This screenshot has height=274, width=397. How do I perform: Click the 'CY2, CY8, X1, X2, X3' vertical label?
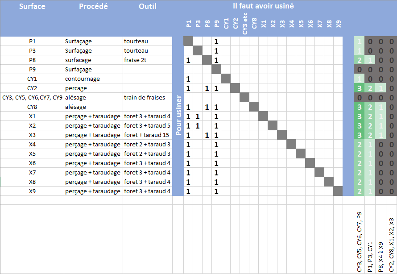point(392,245)
